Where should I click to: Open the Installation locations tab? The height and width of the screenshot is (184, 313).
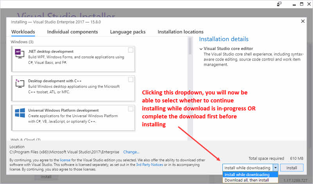click(x=180, y=32)
